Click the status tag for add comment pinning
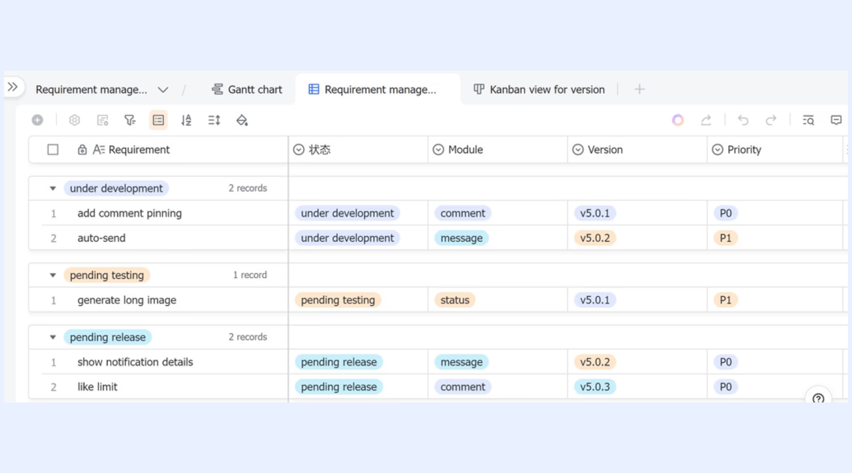Screen dimensions: 852x473 coord(348,213)
